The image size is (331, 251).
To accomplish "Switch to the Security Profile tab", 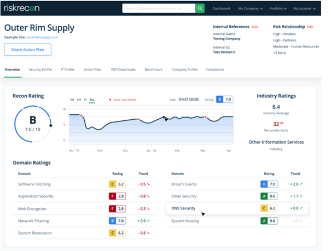I will coord(40,69).
